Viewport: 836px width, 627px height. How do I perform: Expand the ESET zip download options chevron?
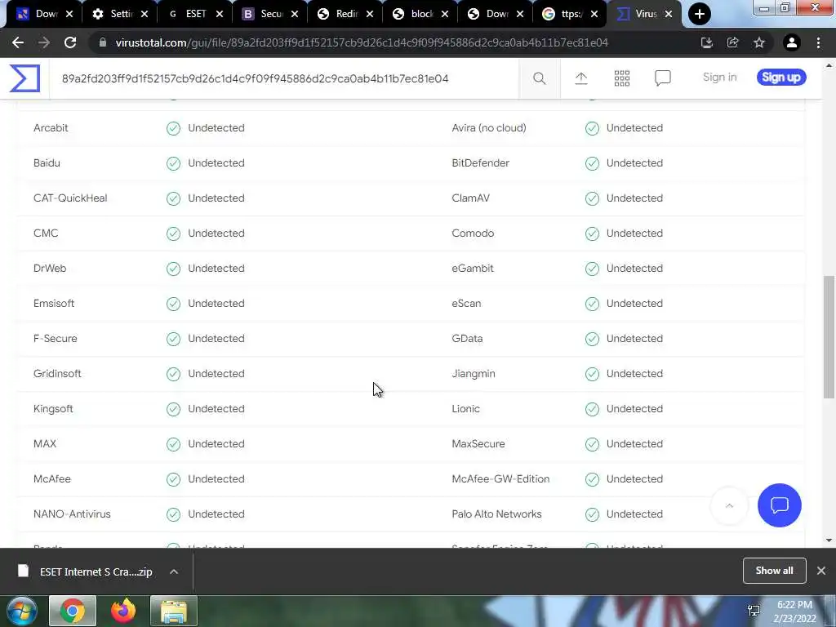(x=174, y=571)
